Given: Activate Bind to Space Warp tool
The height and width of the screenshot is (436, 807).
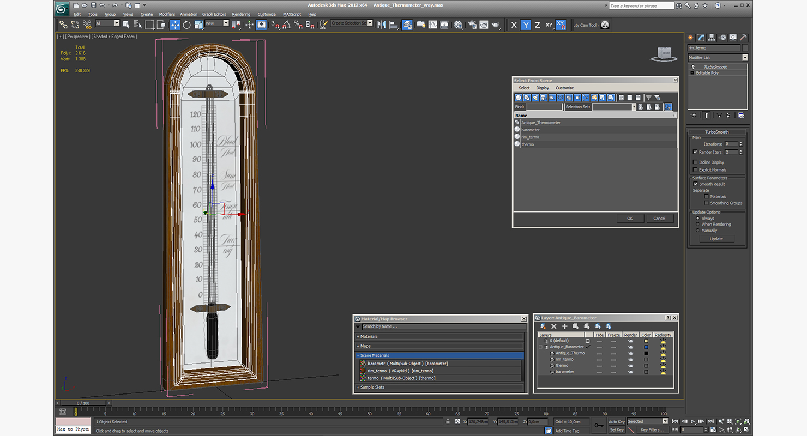Looking at the screenshot, I should coord(87,25).
